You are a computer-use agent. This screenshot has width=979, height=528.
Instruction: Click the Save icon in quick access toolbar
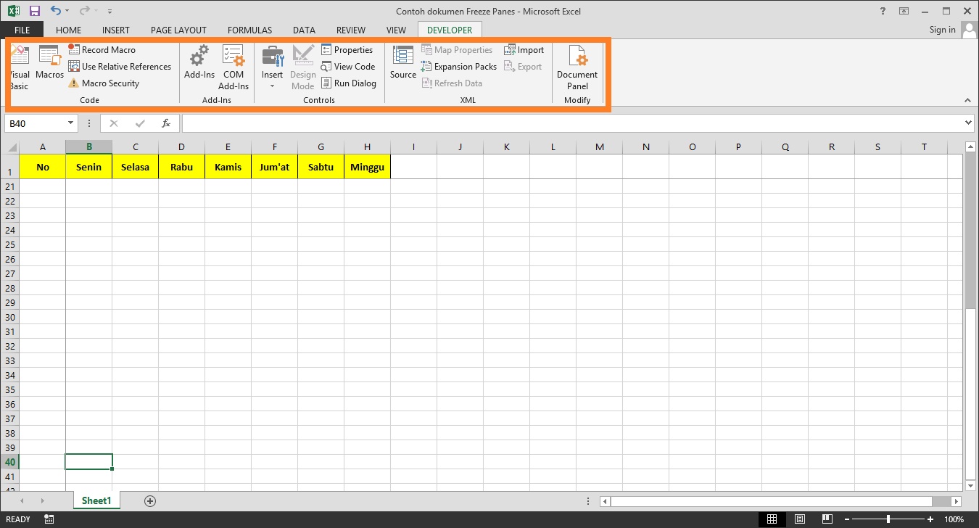pos(34,11)
